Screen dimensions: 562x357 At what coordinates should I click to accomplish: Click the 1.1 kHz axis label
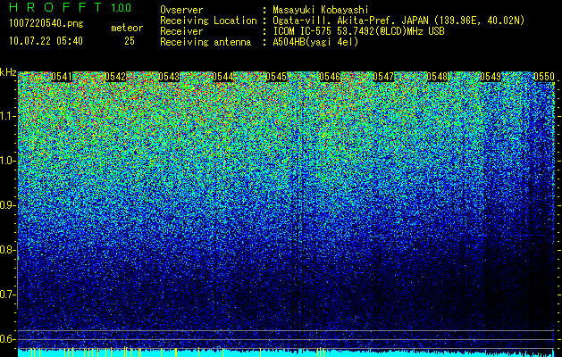7,116
